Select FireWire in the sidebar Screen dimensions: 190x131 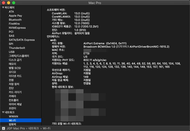pyautogui.click(x=14, y=24)
